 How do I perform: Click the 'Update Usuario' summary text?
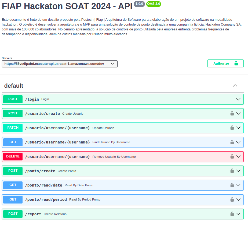point(103,128)
